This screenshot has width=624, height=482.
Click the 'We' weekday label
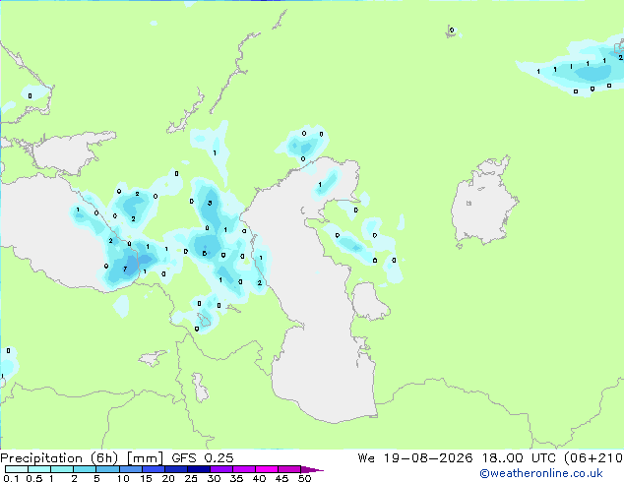click(366, 458)
